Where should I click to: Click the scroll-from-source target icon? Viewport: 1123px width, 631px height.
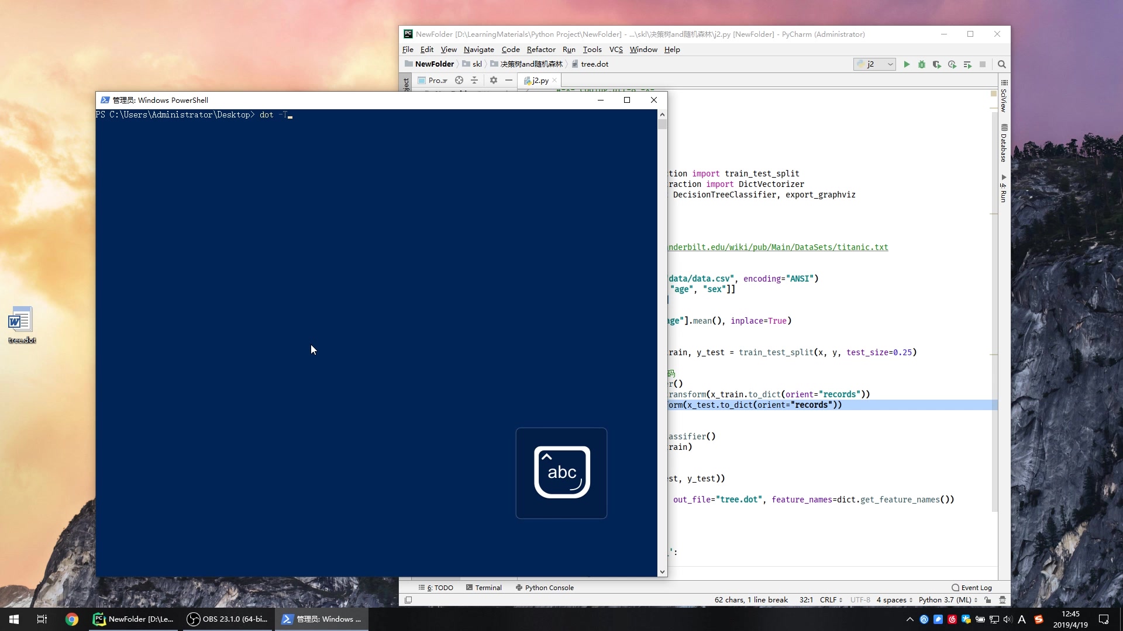pos(459,80)
